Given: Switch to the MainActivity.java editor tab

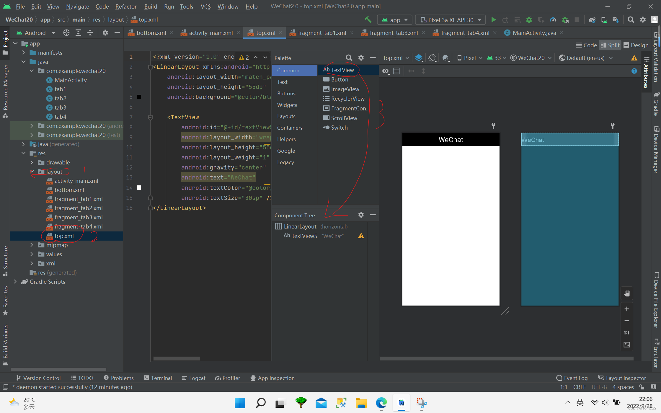Looking at the screenshot, I should coord(534,33).
